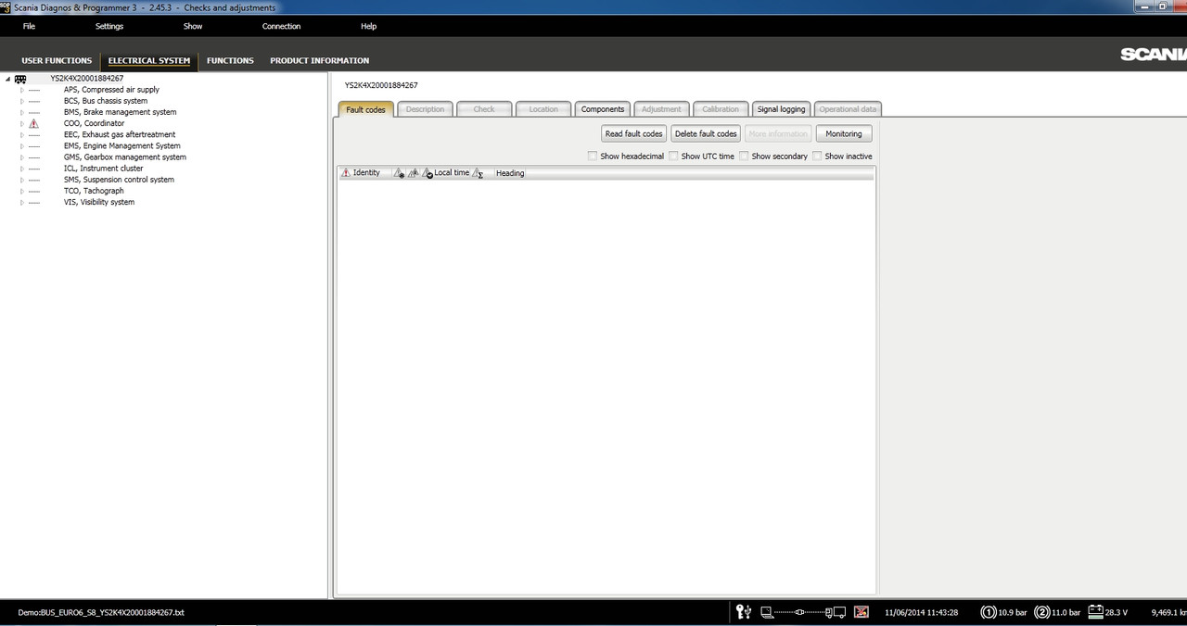
Task: Go to the FUNCTIONS section
Action: (x=230, y=60)
